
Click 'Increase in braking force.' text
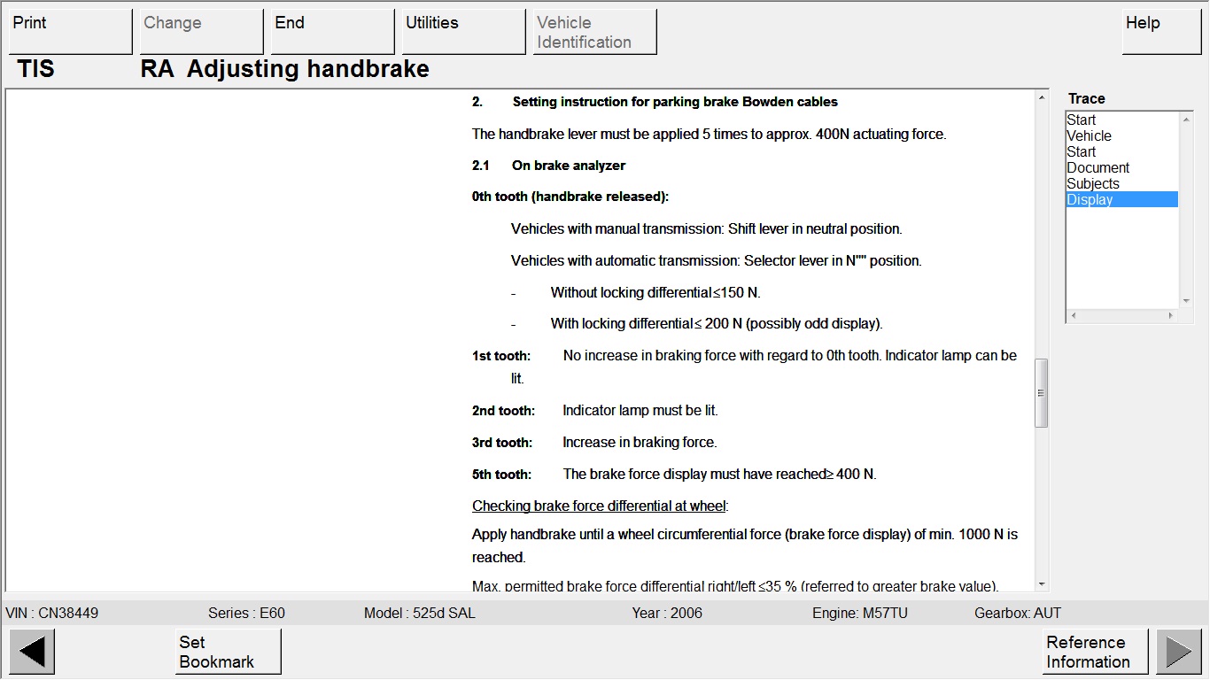(640, 443)
